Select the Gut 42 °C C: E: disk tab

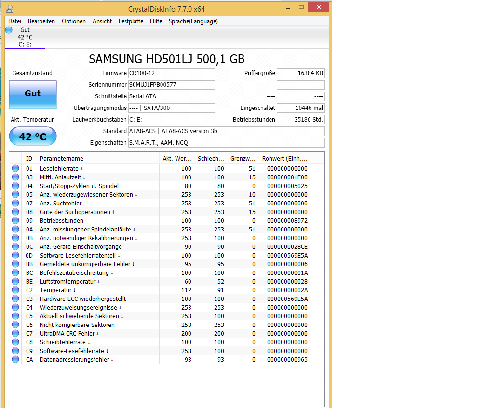click(25, 37)
